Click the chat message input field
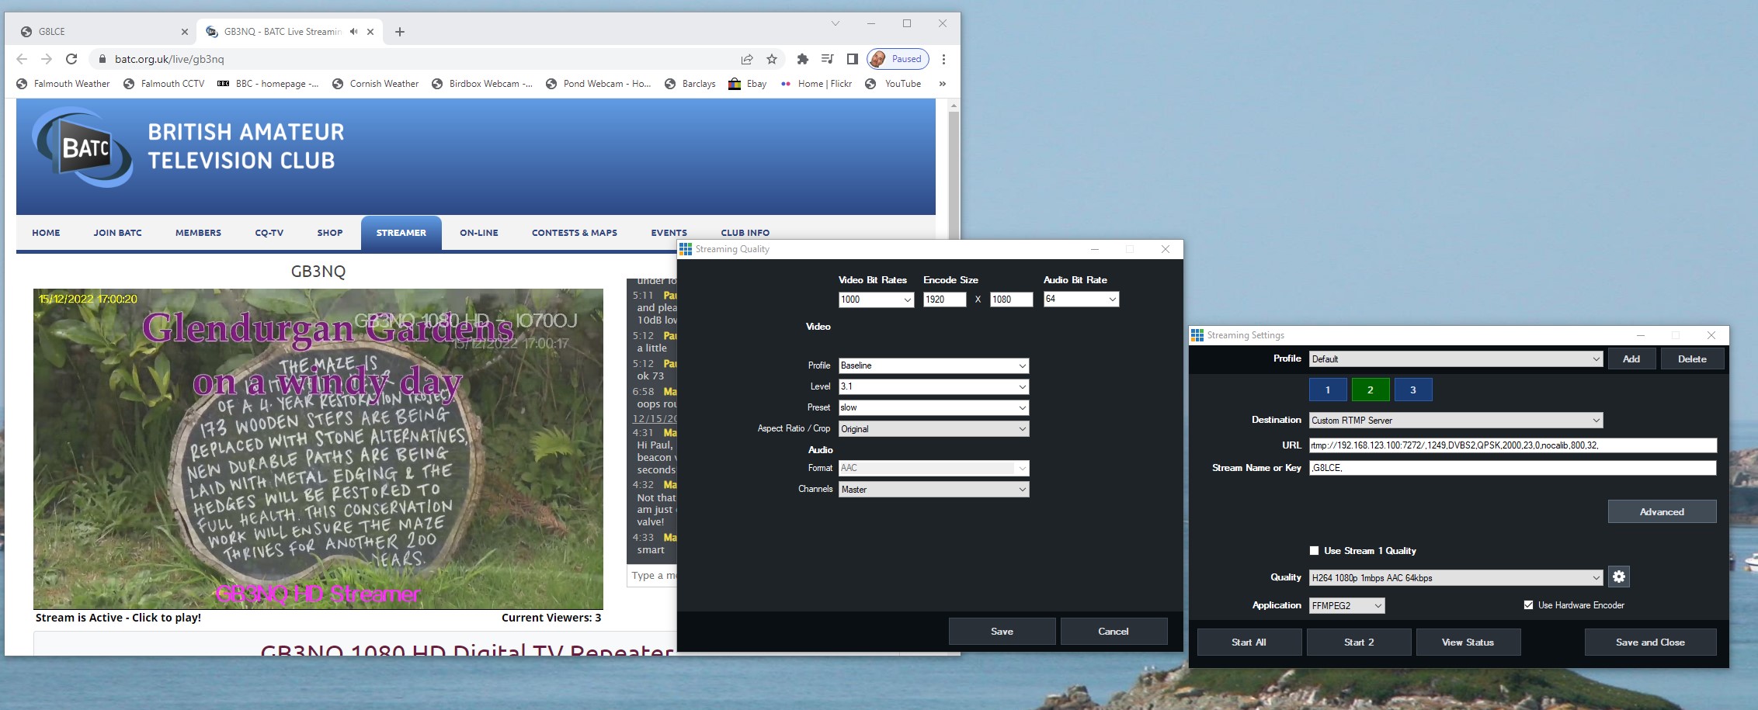 pos(652,575)
